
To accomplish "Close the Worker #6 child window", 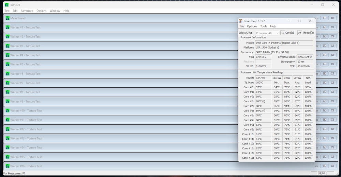I will tap(332, 74).
